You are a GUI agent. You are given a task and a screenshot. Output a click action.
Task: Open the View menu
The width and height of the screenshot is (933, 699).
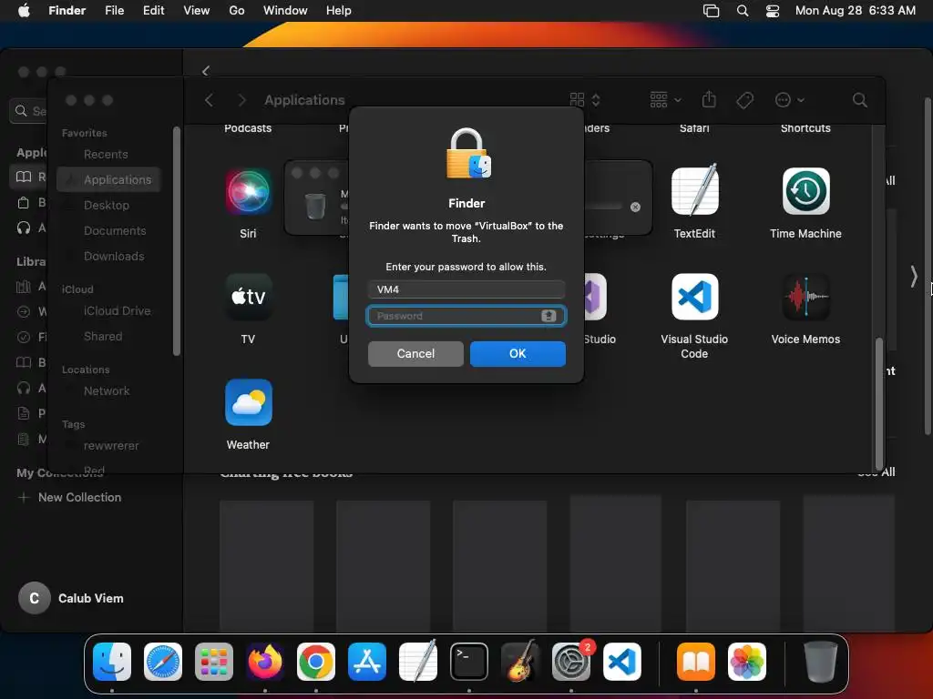(197, 11)
